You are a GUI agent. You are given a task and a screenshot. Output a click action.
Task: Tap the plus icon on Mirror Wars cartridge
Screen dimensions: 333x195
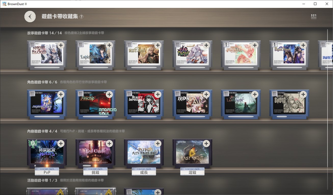click(61, 144)
